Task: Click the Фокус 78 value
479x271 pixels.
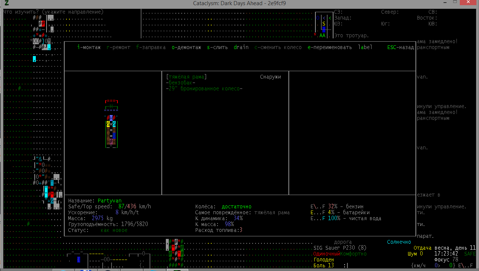Action: [x=447, y=260]
